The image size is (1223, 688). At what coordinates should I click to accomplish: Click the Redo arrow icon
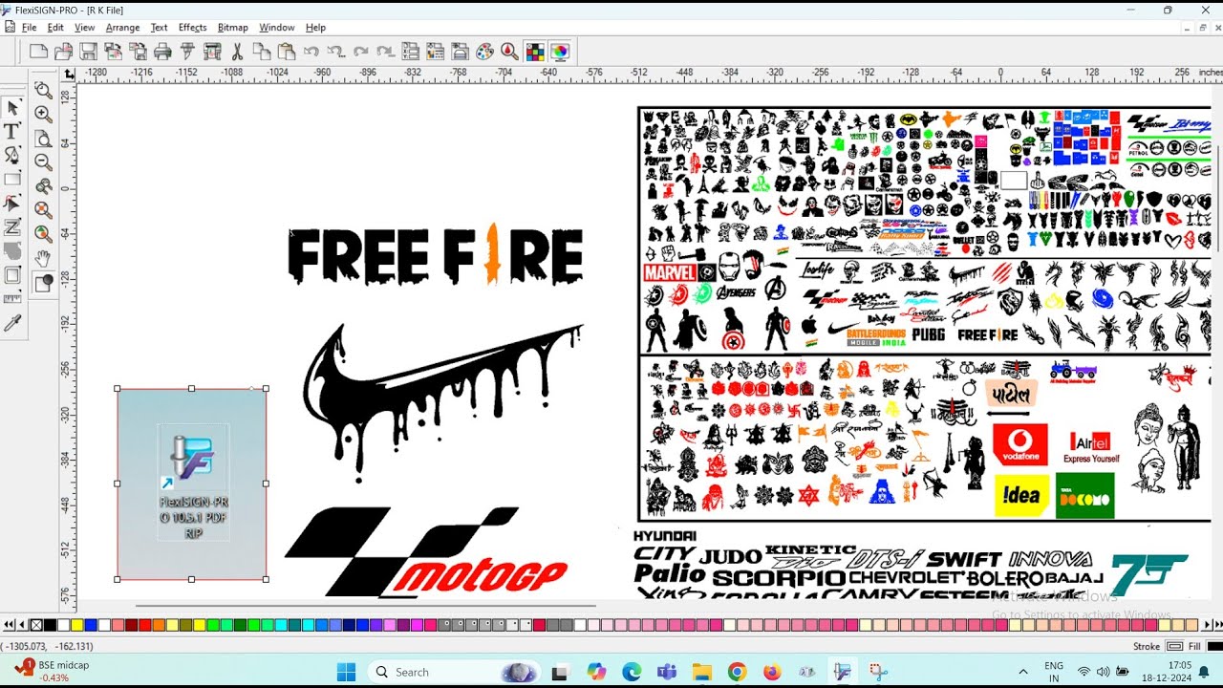click(x=360, y=52)
